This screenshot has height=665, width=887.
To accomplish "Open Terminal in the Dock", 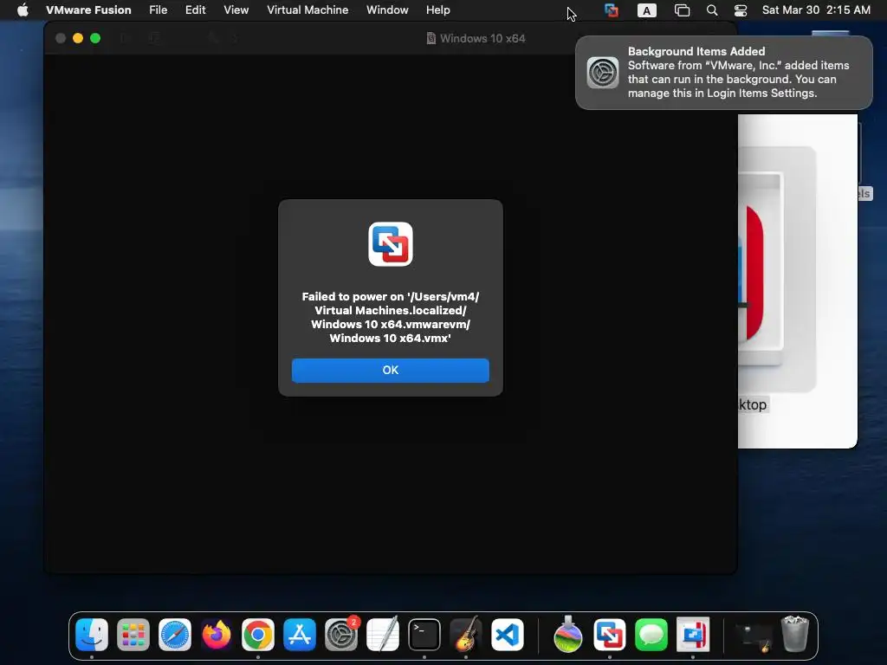I will click(x=424, y=635).
